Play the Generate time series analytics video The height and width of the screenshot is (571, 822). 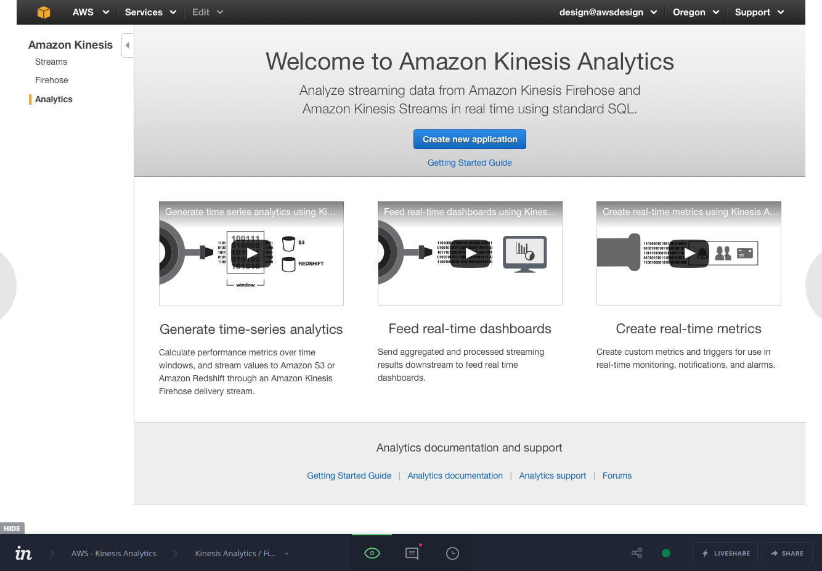pos(251,253)
